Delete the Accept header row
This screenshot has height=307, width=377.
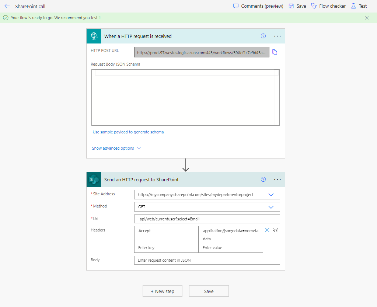267,230
